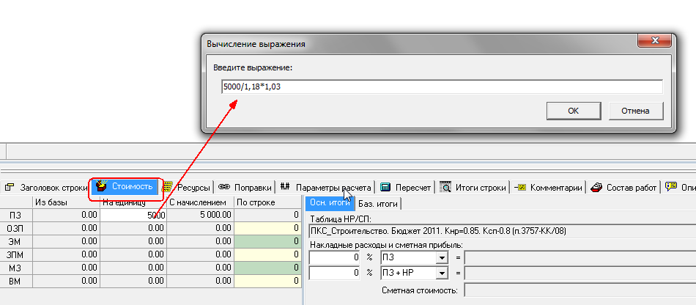Viewport: 696px width, 305px height.
Task: Open the Состав работ tab
Action: pos(623,188)
